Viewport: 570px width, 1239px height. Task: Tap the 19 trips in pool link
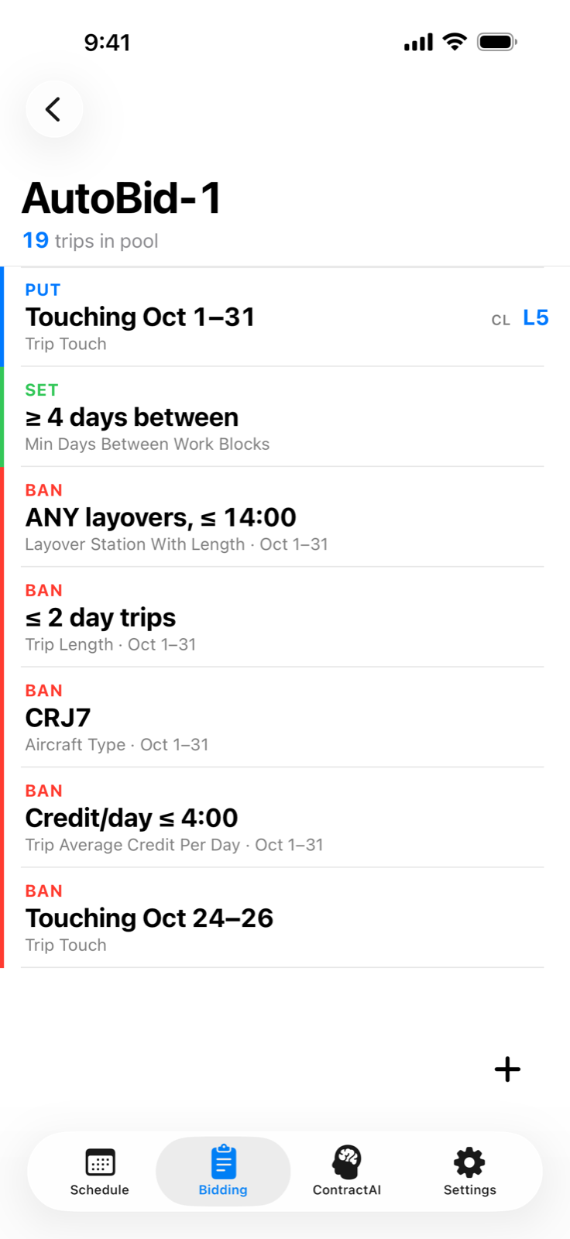[x=91, y=241]
